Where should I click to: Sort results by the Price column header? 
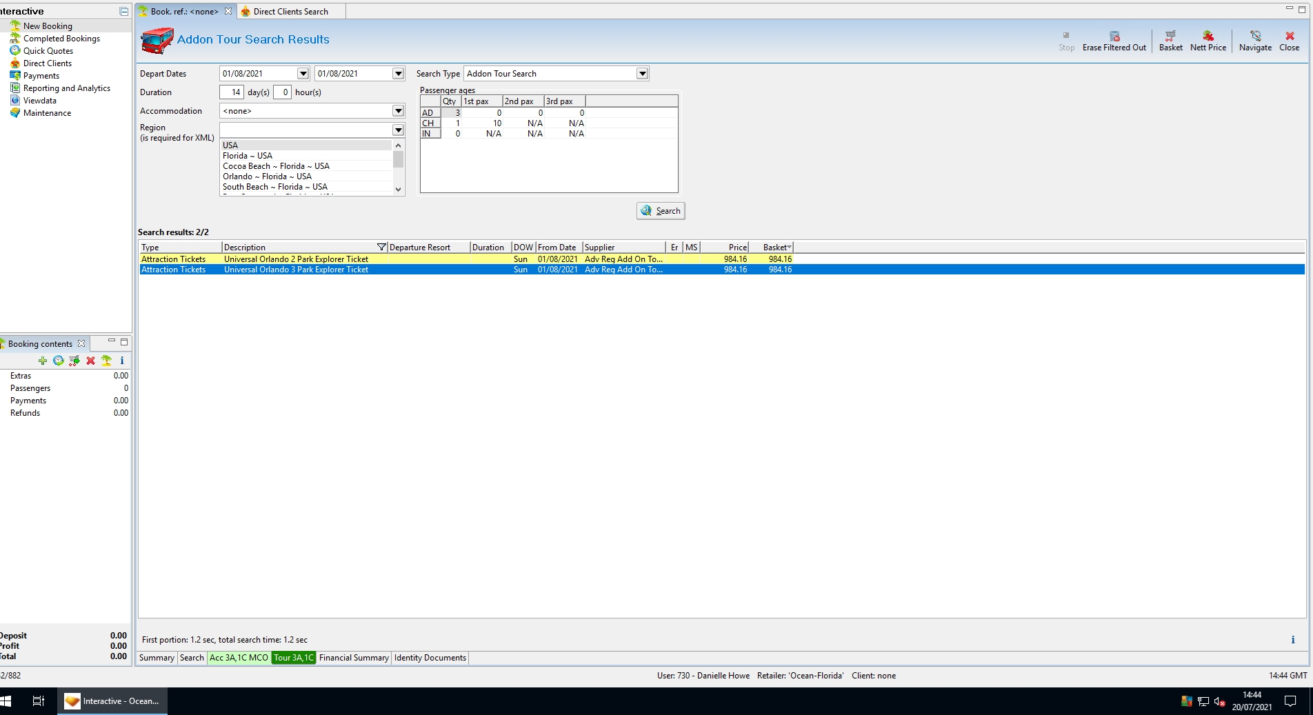(724, 248)
